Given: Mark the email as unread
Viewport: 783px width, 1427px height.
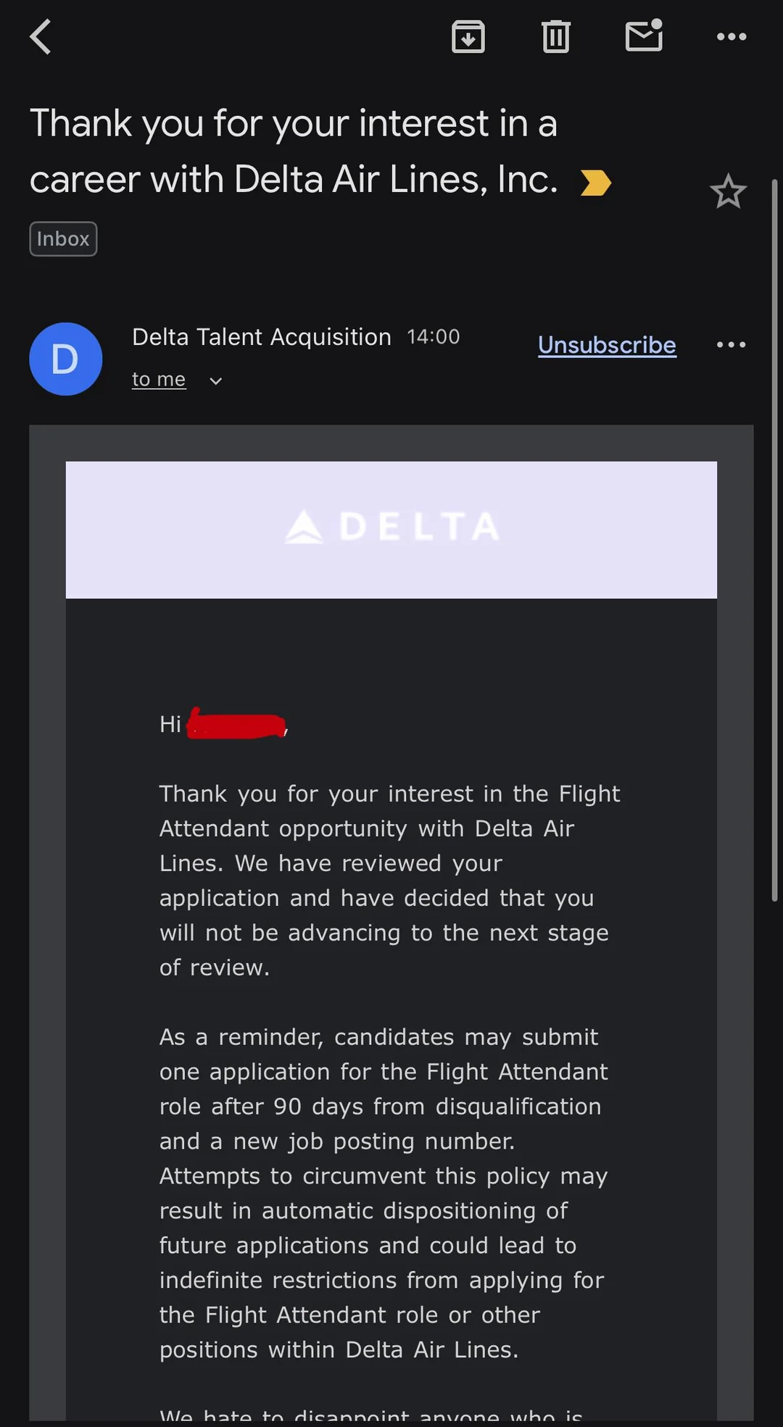Looking at the screenshot, I should tap(644, 36).
